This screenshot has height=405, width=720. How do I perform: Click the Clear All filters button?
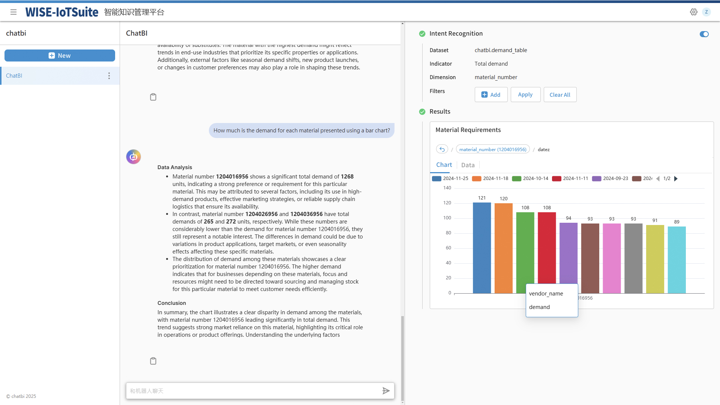pos(560,94)
